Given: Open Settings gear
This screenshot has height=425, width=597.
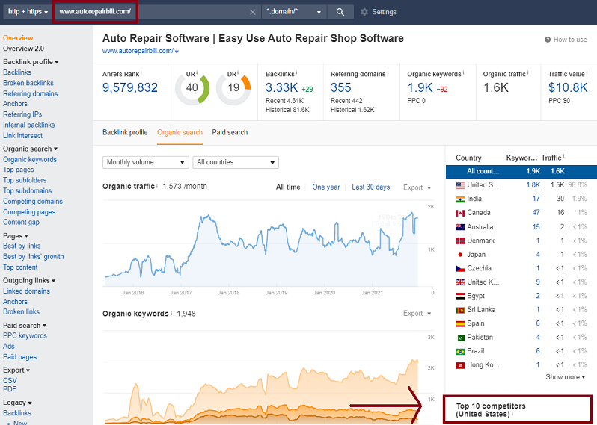Looking at the screenshot, I should [x=379, y=12].
